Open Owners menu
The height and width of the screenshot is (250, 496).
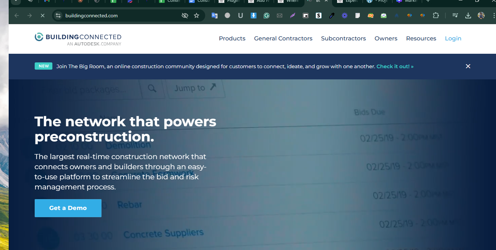coord(386,38)
